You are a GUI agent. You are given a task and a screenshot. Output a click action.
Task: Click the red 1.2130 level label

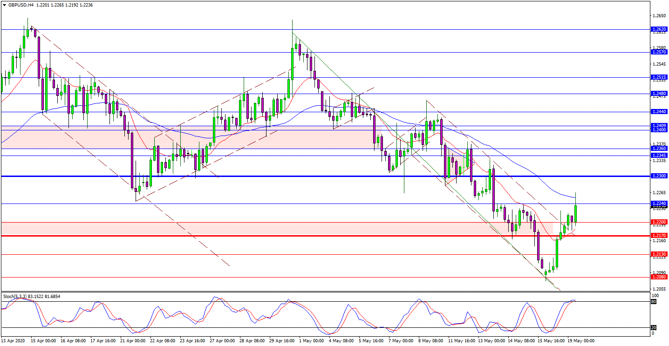click(x=659, y=254)
